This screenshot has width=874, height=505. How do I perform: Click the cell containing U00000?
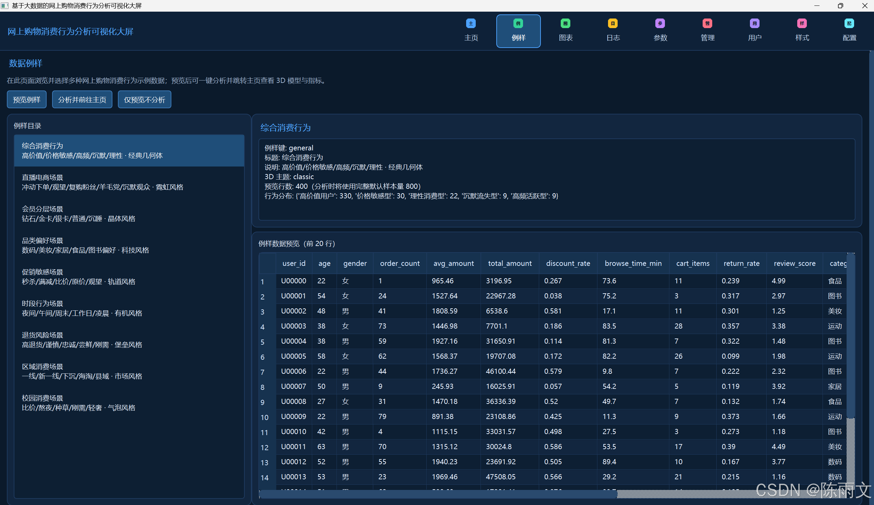click(x=294, y=281)
